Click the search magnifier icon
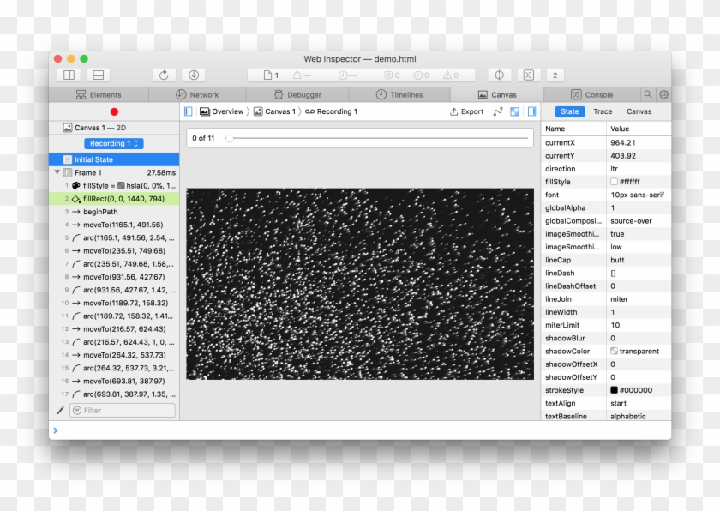 click(648, 95)
